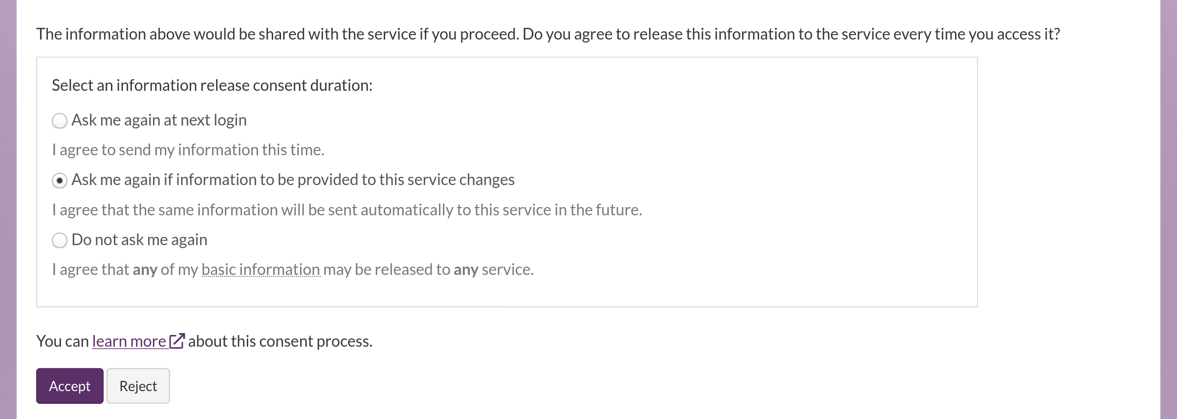Click the bold "any" before "service"
1177x419 pixels.
[466, 270]
